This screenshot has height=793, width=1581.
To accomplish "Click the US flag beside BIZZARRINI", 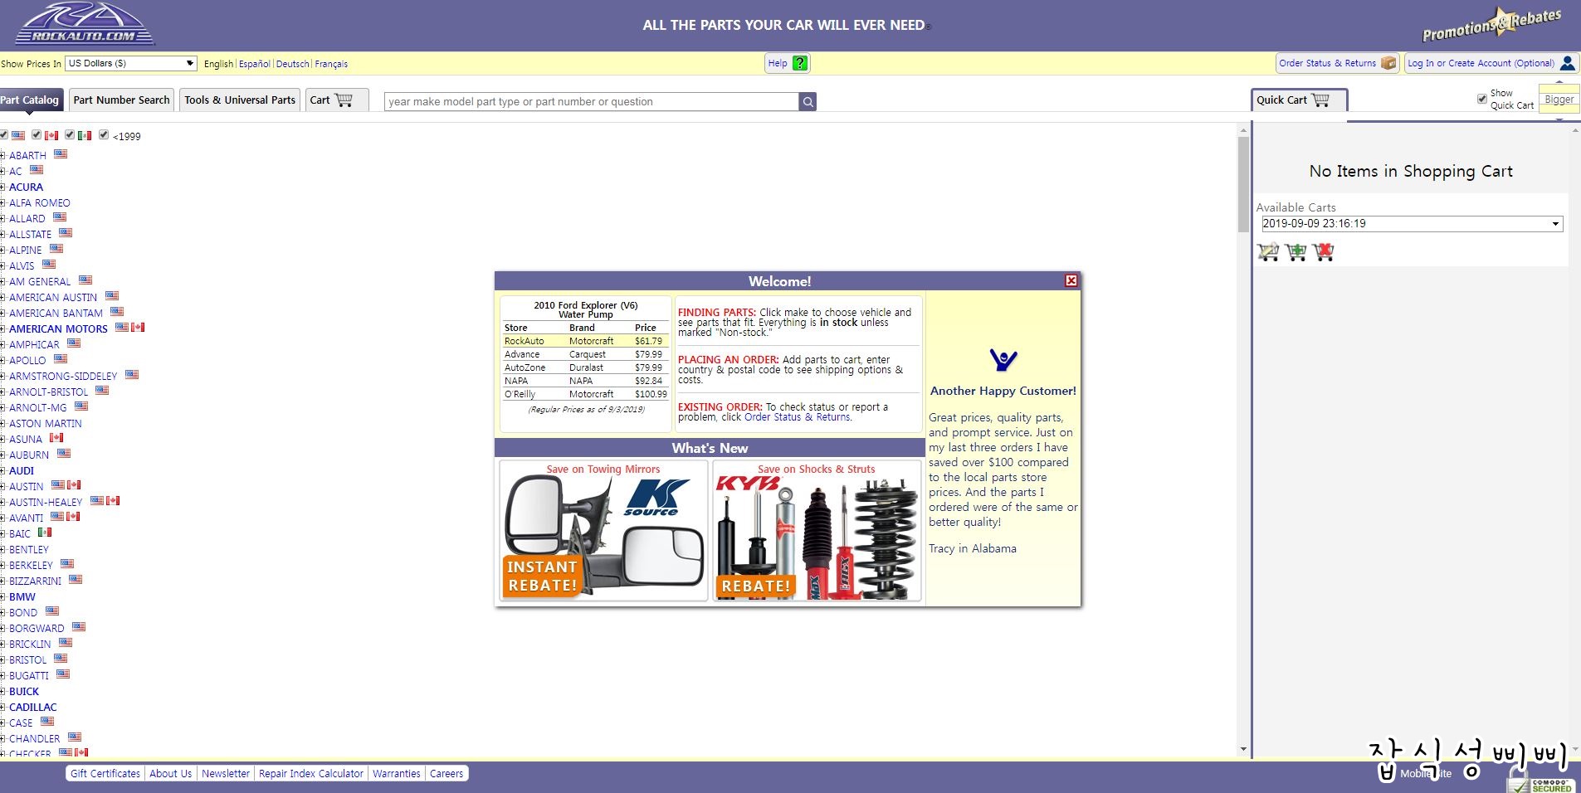I will pos(76,580).
